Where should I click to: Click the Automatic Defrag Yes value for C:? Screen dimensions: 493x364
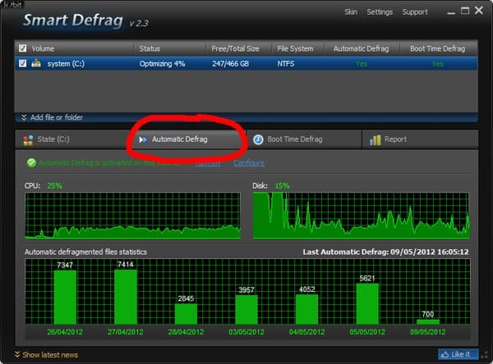[x=362, y=64]
